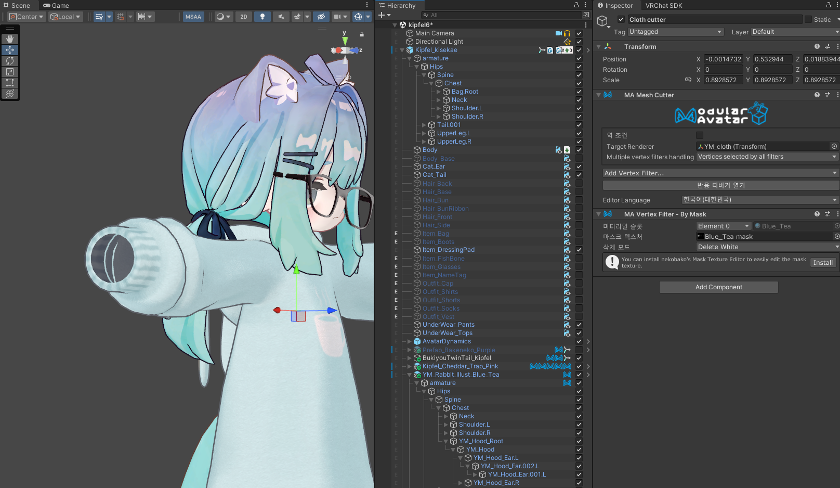Select the Transform tool
The height and width of the screenshot is (488, 840).
pyautogui.click(x=10, y=94)
